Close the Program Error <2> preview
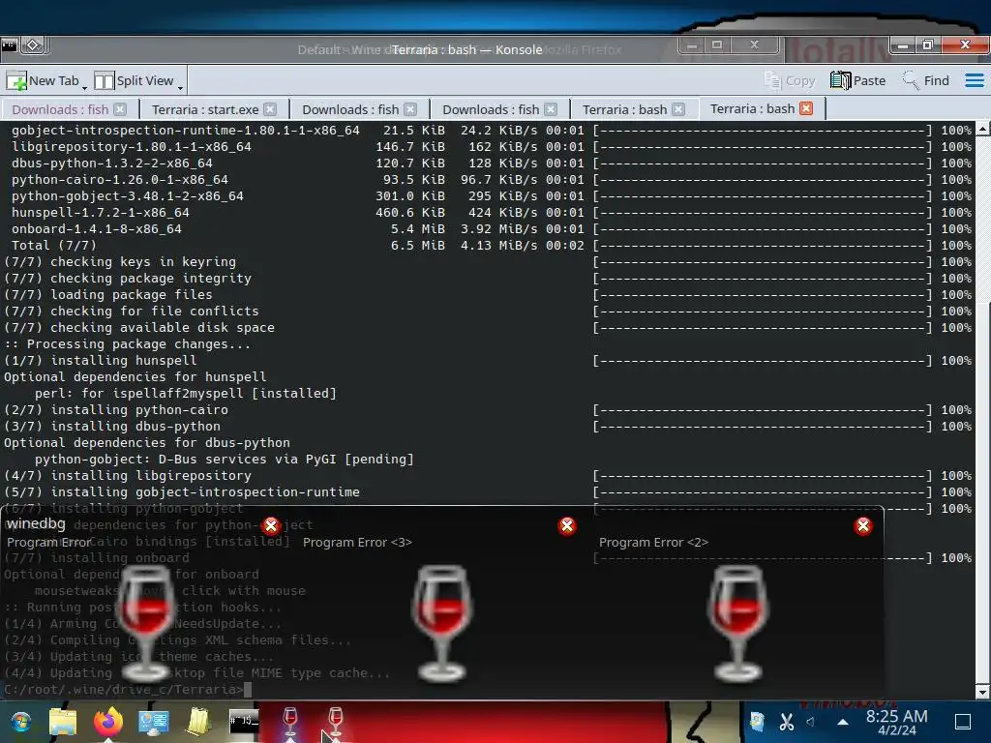 click(862, 525)
